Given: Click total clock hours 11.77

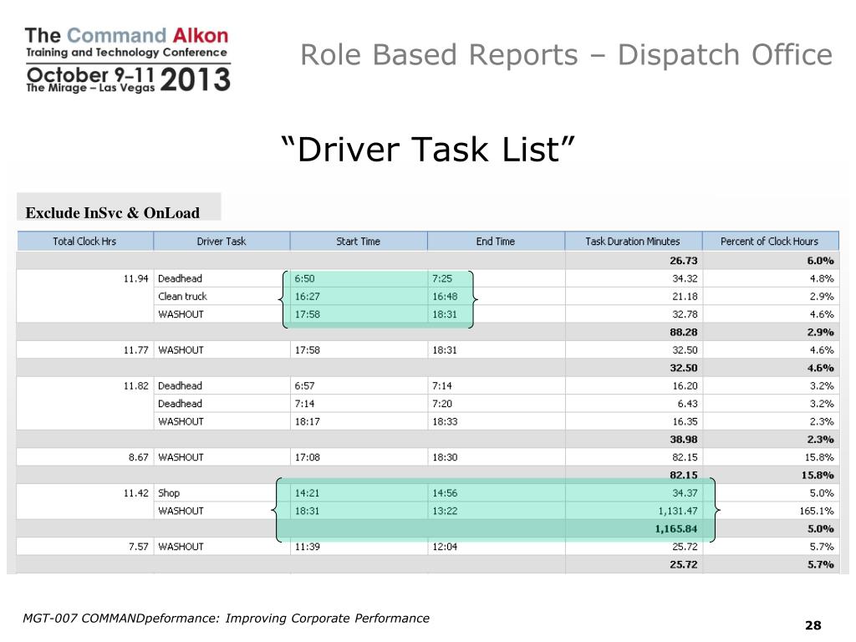Looking at the screenshot, I should [x=136, y=350].
